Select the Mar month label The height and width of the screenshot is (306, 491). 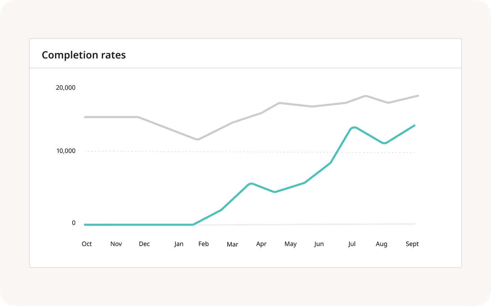[232, 244]
